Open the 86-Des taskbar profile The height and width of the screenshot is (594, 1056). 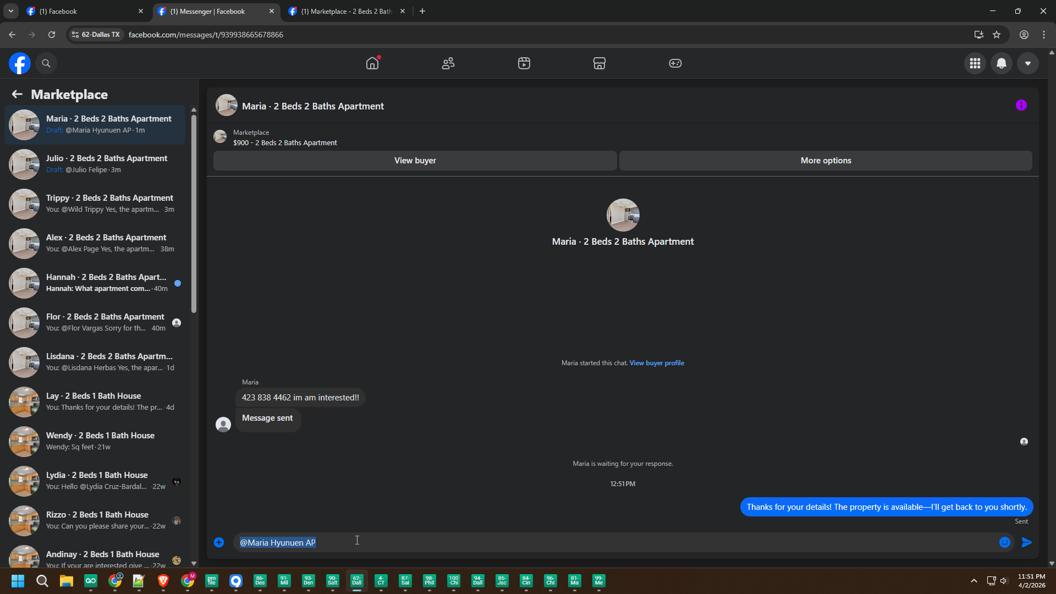tap(260, 581)
